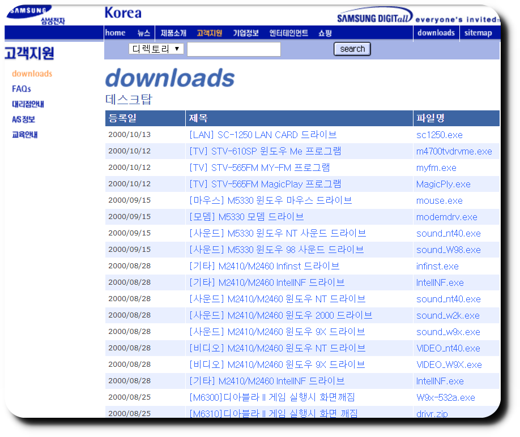
Task: Open [LAN] SC-1250 LAN CARD 드라이브 link
Action: 263,135
